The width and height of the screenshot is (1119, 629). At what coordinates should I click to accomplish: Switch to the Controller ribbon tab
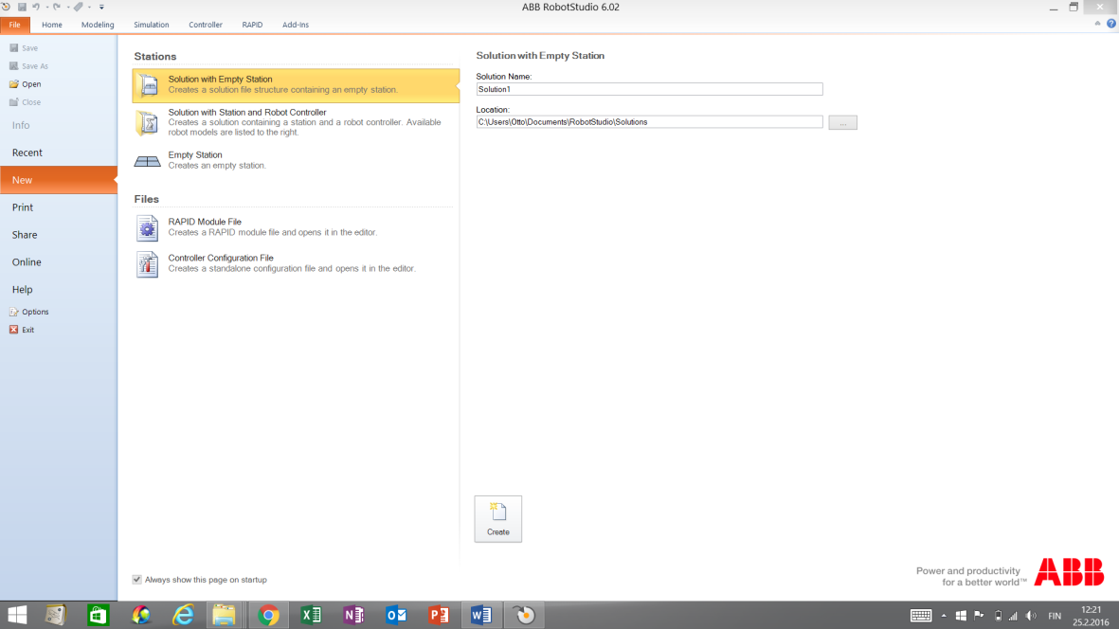click(x=206, y=25)
